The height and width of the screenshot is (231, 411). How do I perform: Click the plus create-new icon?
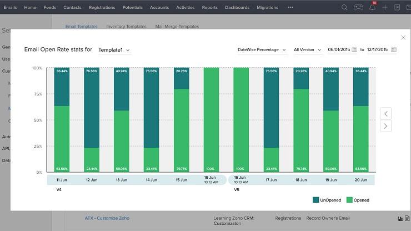(385, 7)
